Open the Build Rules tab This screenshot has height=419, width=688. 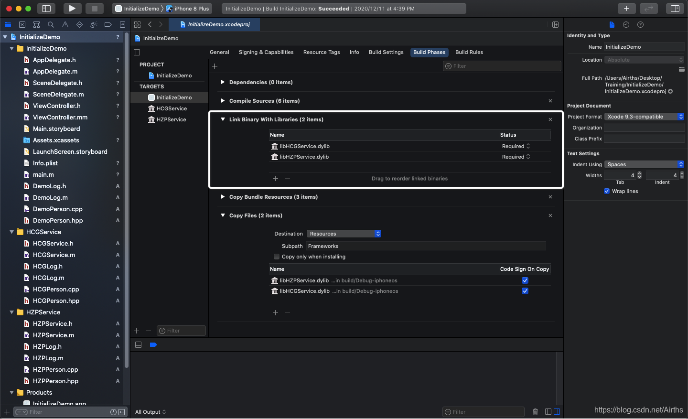pyautogui.click(x=469, y=52)
